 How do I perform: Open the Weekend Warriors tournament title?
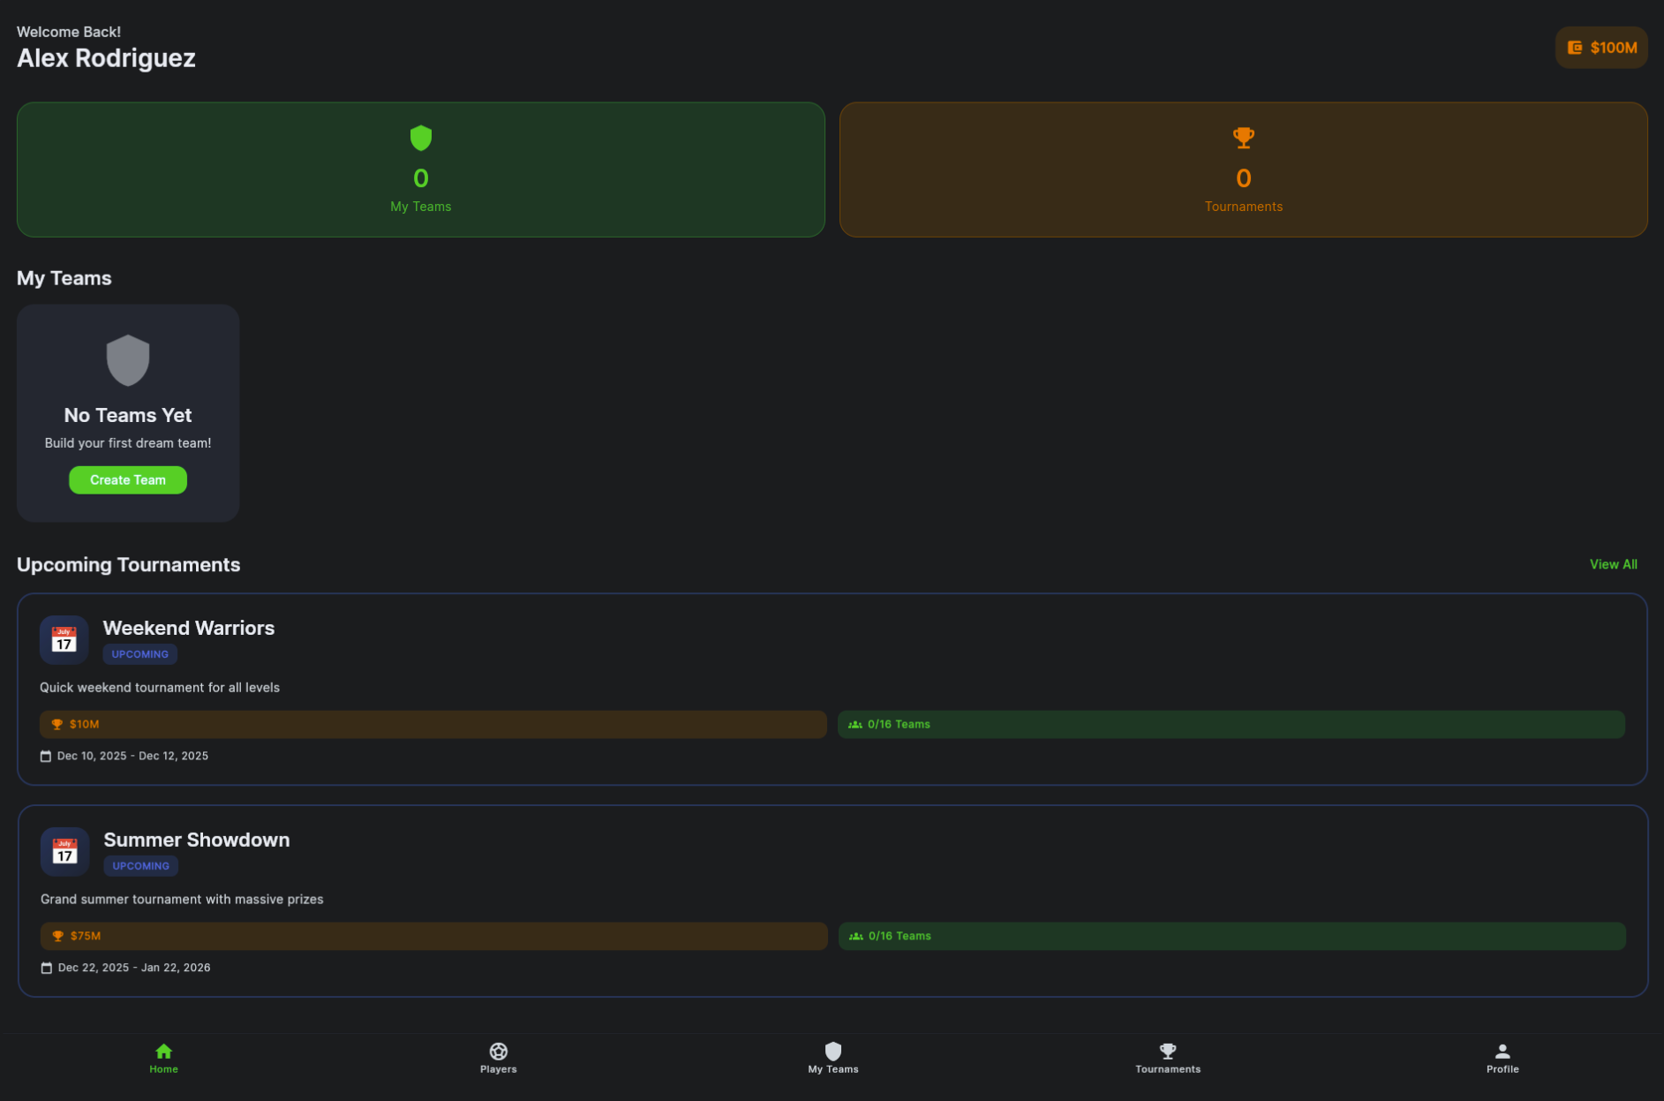(189, 628)
